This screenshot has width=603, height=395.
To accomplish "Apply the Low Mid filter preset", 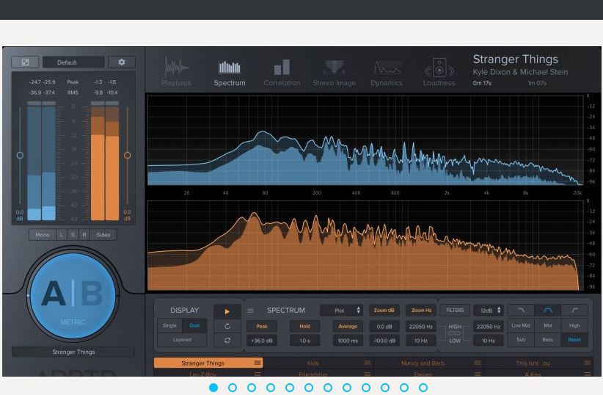I will 521,326.
